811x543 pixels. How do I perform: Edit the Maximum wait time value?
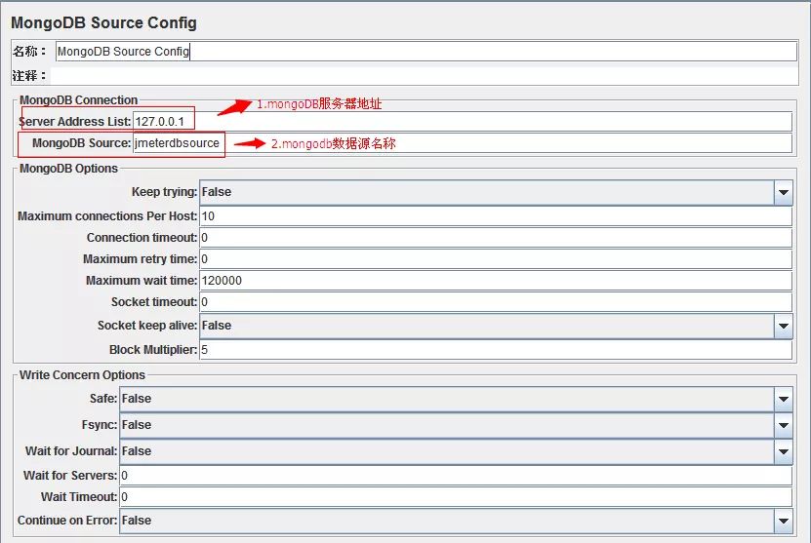click(x=496, y=281)
